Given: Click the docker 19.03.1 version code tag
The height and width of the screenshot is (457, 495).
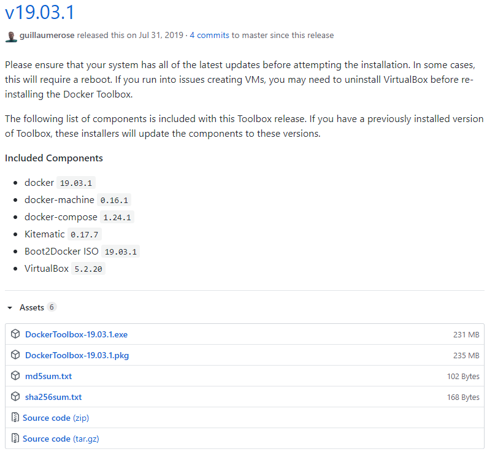Looking at the screenshot, I should [x=76, y=183].
